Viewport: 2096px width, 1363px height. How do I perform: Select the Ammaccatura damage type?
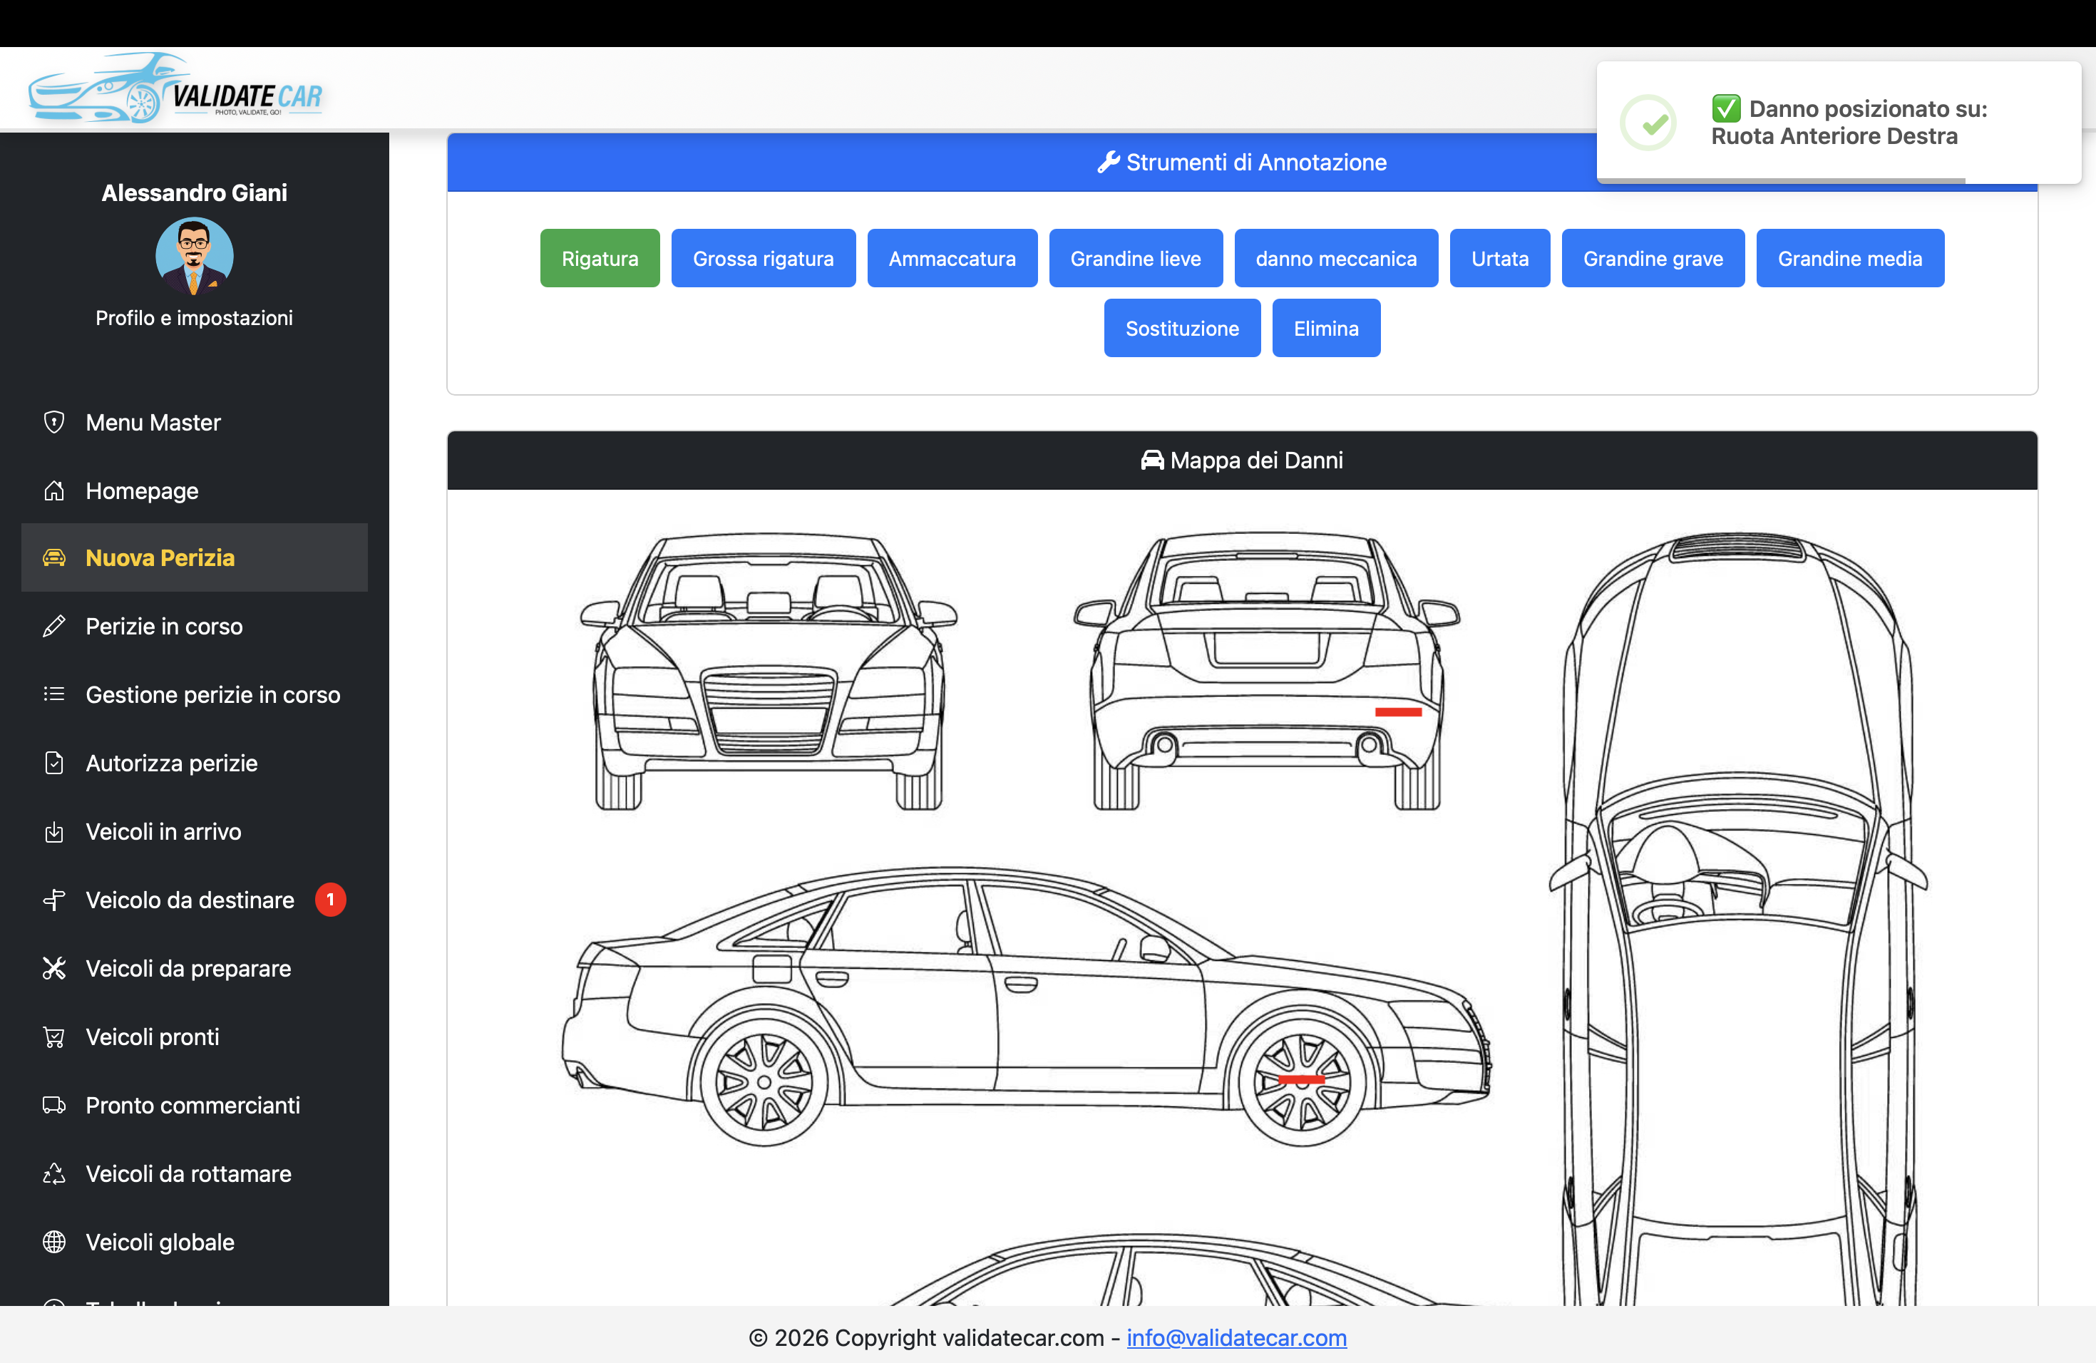[952, 258]
